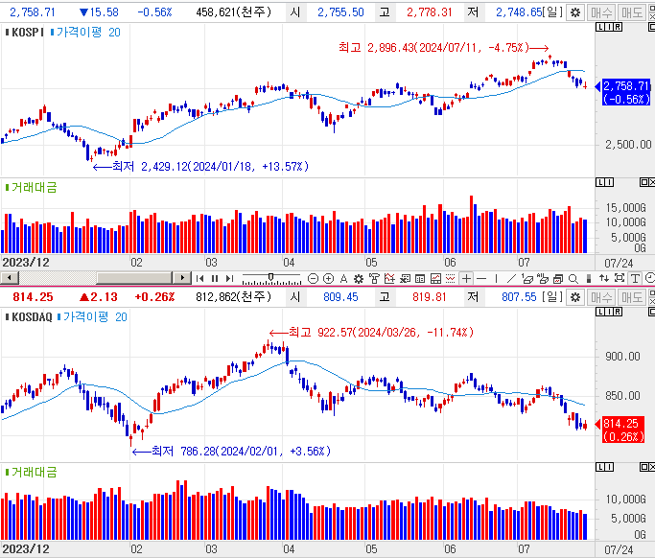The width and height of the screenshot is (655, 558).
Task: Click the cascading windows toolbar icon
Action: tap(558, 279)
